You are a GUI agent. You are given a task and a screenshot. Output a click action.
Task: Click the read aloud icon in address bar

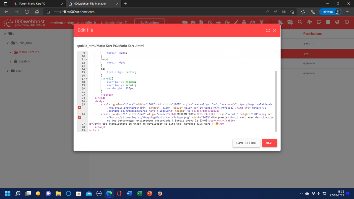pos(275,12)
